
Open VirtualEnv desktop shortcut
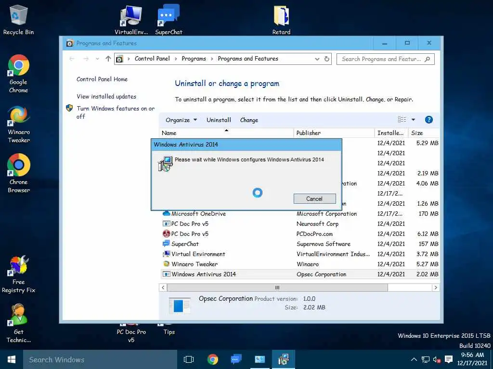(x=131, y=20)
